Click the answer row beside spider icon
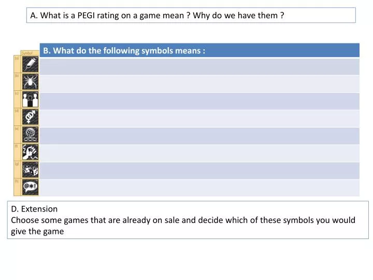373x280 pixels. [199, 84]
